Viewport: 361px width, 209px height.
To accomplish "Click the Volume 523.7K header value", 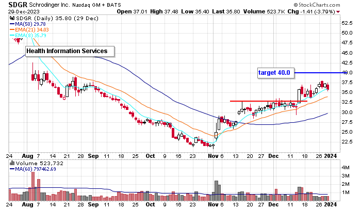I will coord(265,11).
